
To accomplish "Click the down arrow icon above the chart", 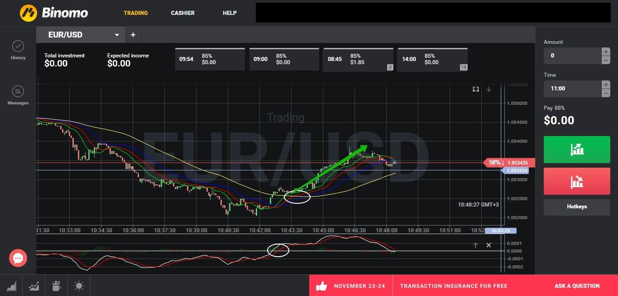I will click(489, 89).
